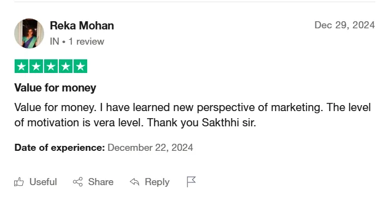Click the curved reply arrow icon
390x208 pixels.
point(135,182)
